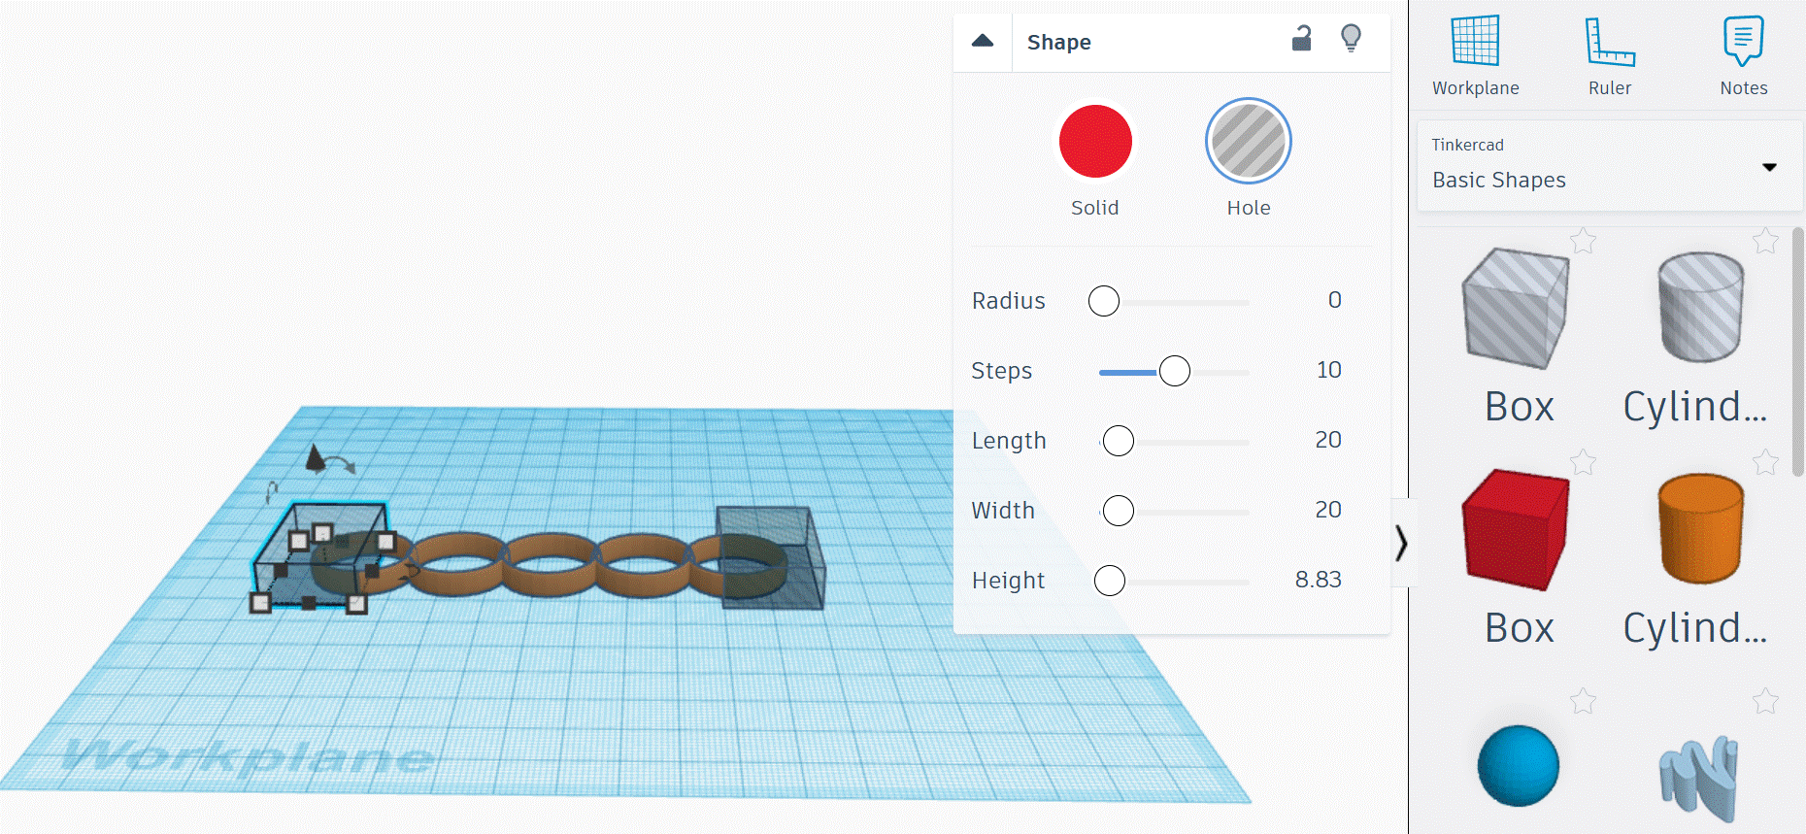
Task: Open the Notes tool
Action: pos(1744,55)
